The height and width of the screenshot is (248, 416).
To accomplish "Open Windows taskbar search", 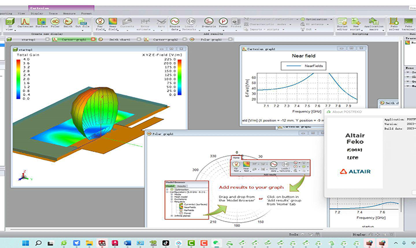I will pos(38,243).
